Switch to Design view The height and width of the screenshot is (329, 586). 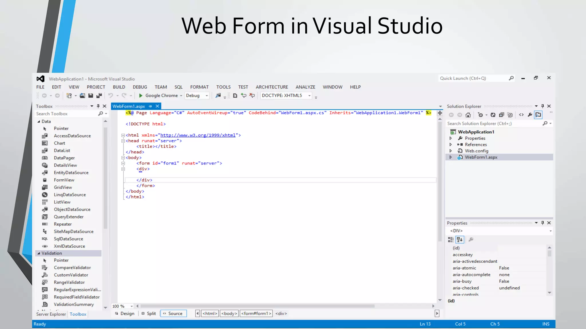coord(125,314)
